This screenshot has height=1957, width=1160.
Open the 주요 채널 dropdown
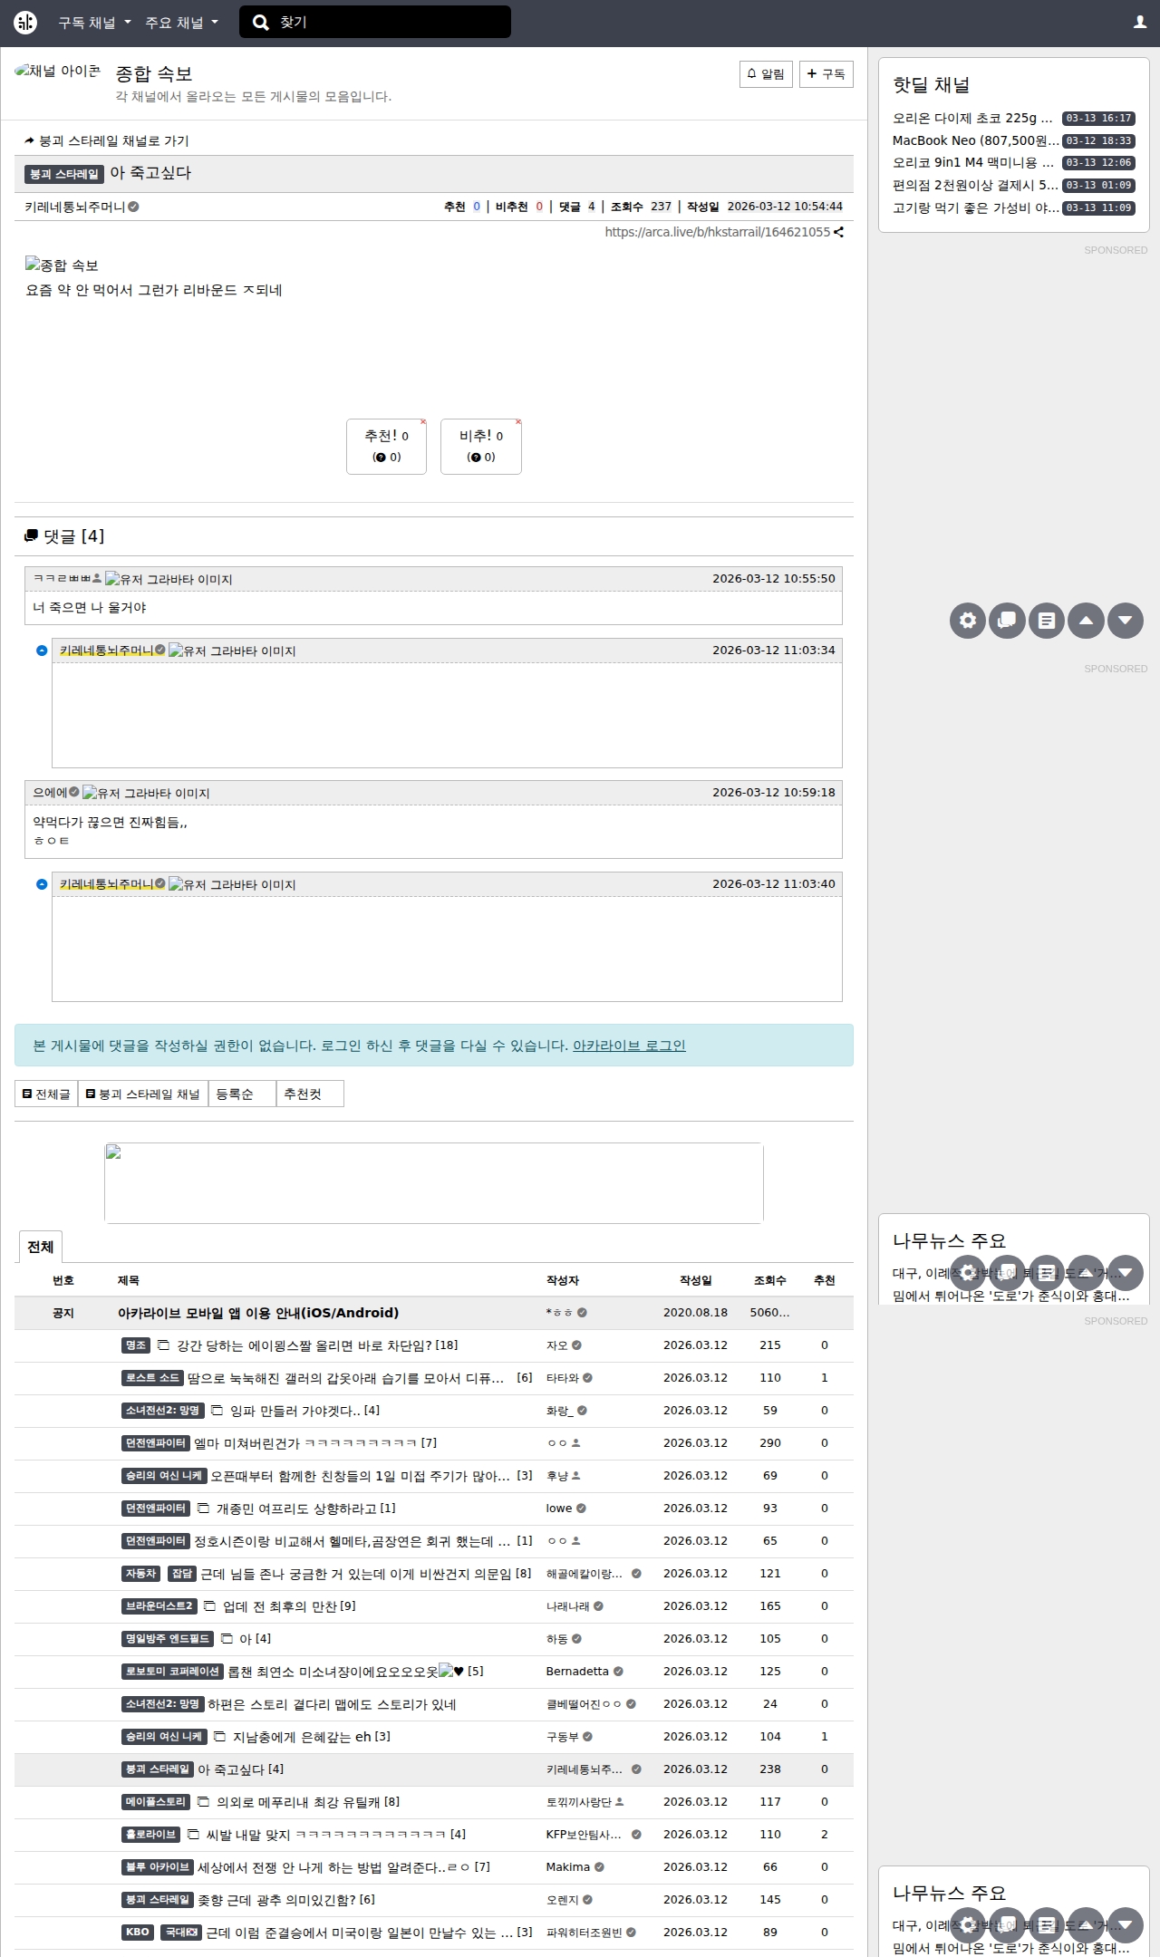181,23
